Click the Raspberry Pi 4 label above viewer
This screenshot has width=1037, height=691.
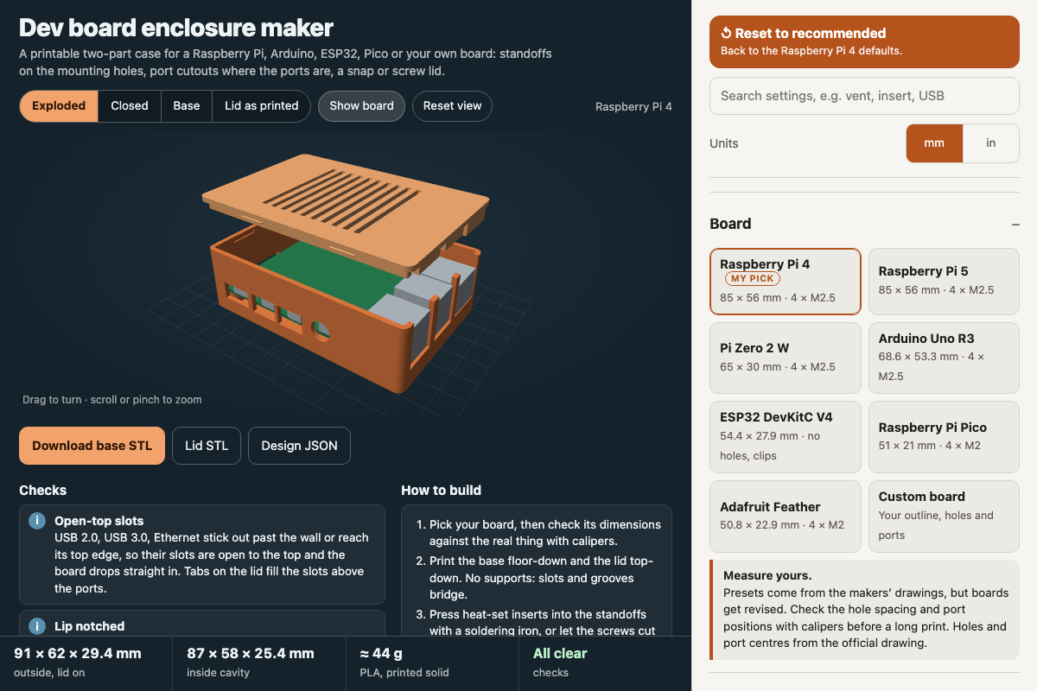[x=633, y=107]
